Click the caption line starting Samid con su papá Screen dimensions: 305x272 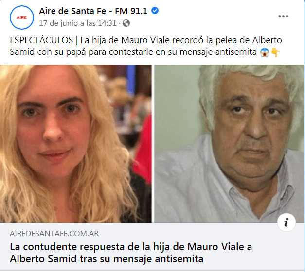coord(133,52)
